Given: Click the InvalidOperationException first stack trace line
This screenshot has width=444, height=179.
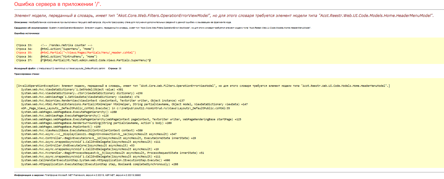Looking at the screenshot, I should point(203,86).
